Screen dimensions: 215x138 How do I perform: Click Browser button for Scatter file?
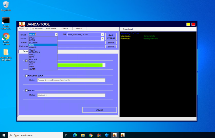click(x=111, y=43)
